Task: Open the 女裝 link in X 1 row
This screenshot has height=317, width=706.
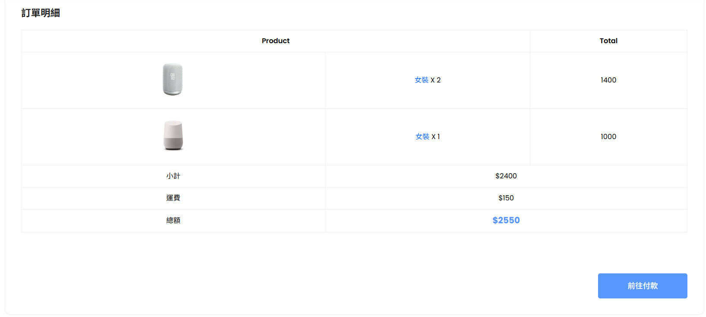Action: click(422, 136)
